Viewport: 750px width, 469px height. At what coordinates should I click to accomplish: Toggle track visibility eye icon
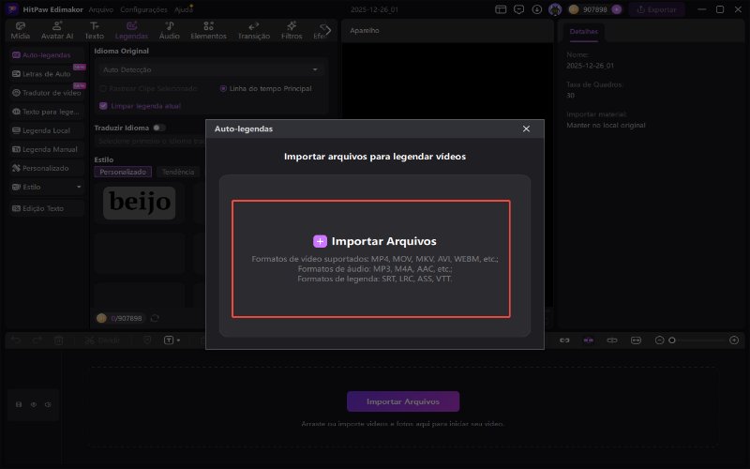coord(34,404)
